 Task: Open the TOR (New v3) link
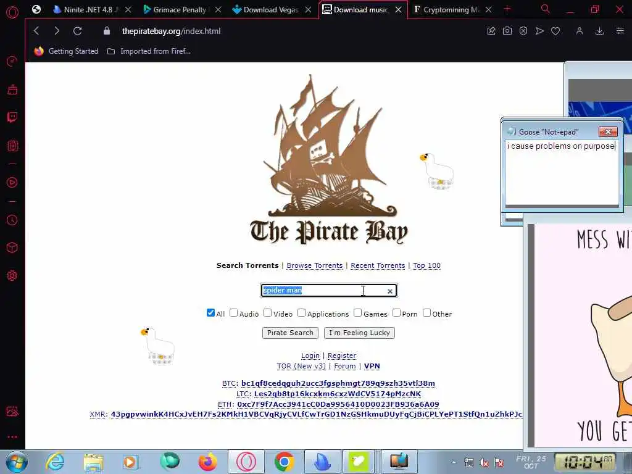tap(301, 366)
